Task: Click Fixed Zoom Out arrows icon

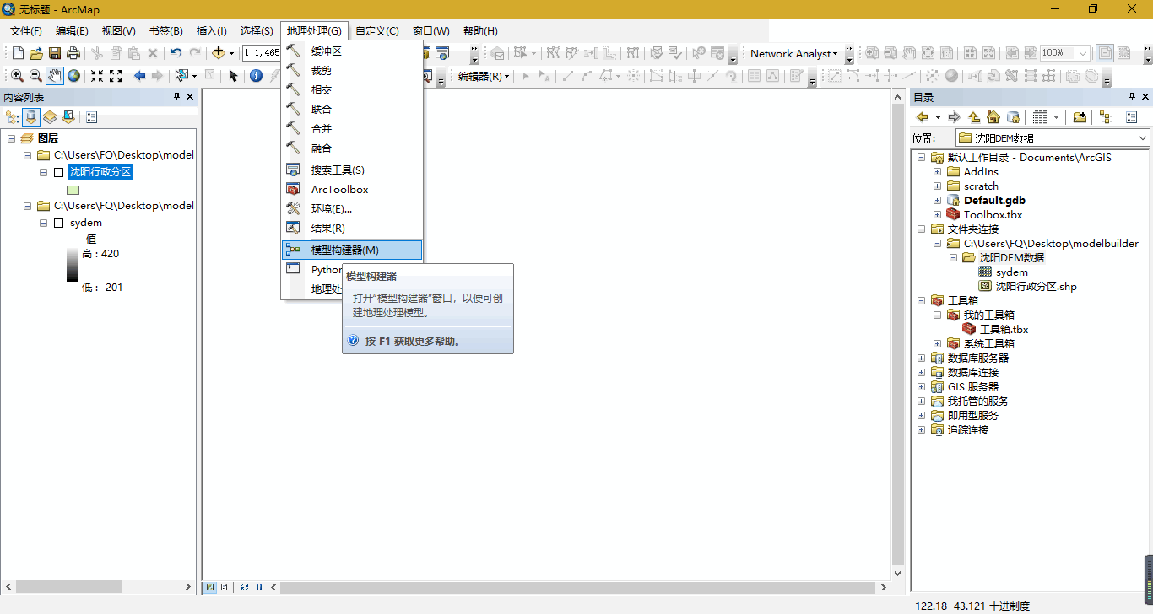Action: (x=116, y=76)
